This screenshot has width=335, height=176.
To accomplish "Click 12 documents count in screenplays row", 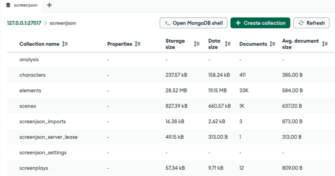I will (242, 168).
